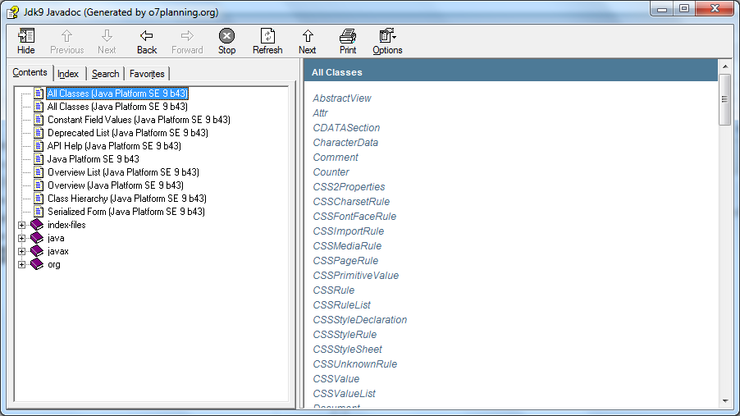Open Constant Field Values topic
The height and width of the screenshot is (416, 740).
click(x=139, y=120)
